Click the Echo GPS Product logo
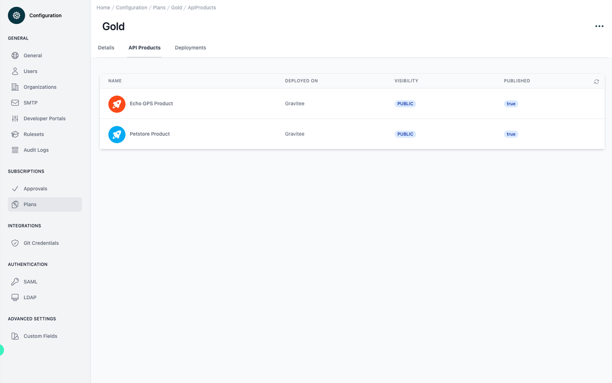This screenshot has height=383, width=612. [116, 104]
